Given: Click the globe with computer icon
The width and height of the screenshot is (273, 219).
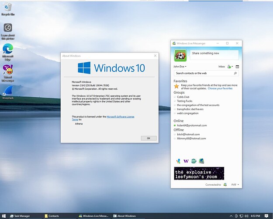Looking at the screenshot, I should click(x=201, y=161).
